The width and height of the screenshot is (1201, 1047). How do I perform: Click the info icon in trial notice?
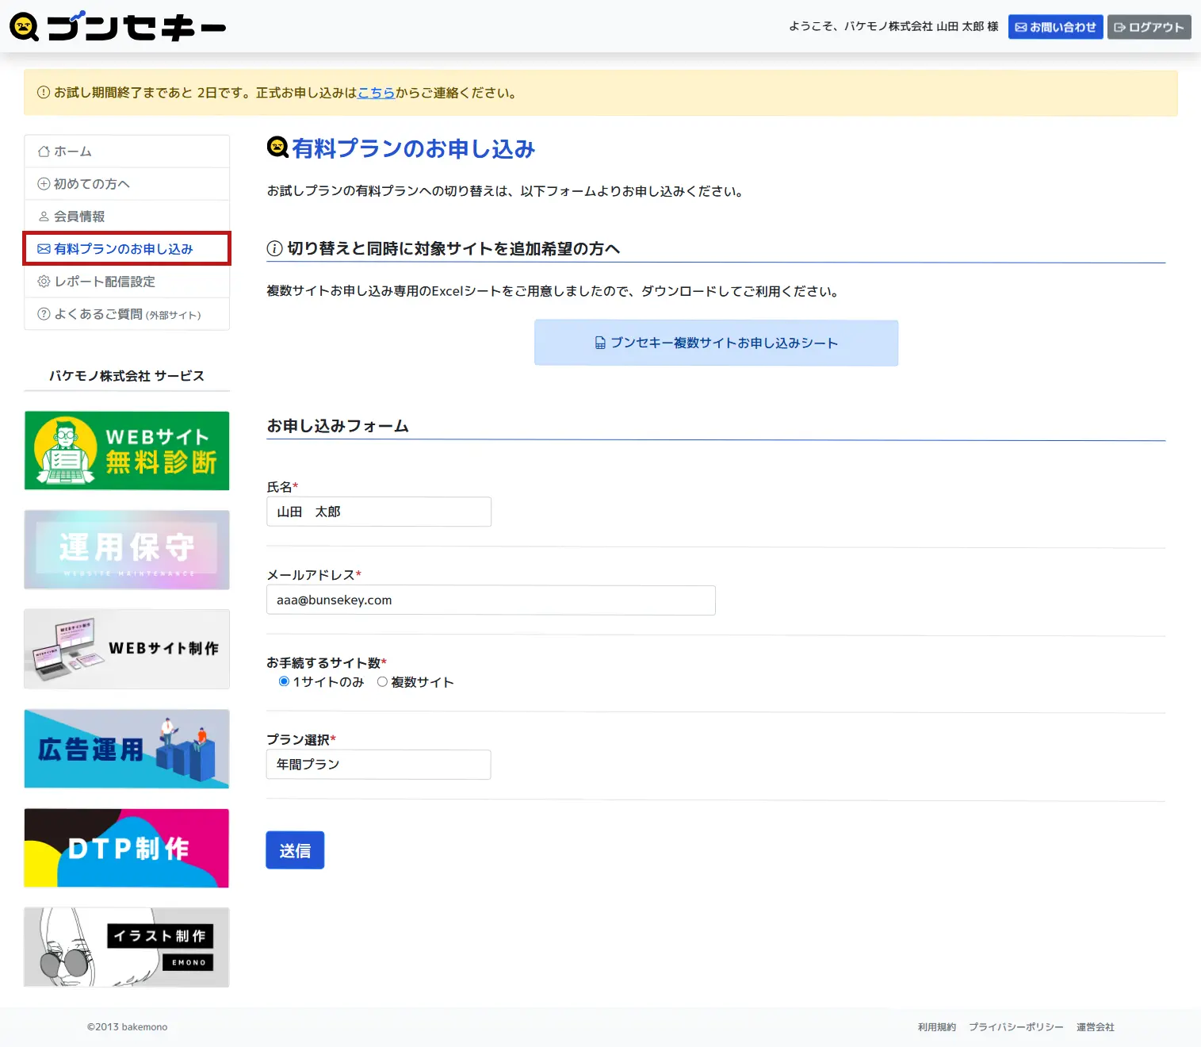[44, 93]
